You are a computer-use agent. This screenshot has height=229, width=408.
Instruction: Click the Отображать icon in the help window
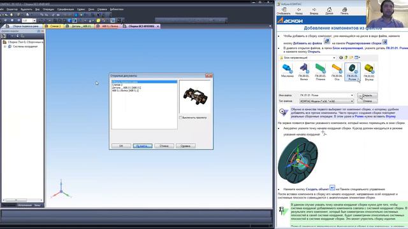[x=284, y=11]
